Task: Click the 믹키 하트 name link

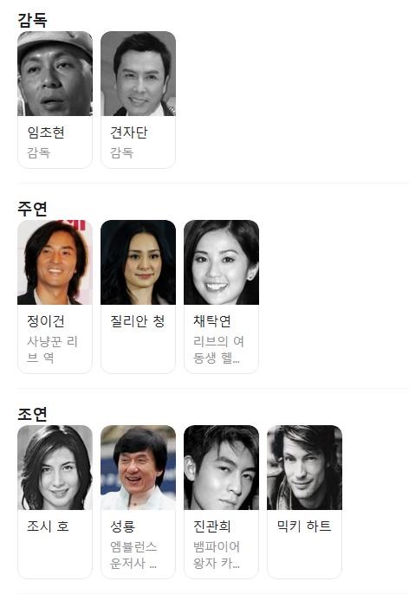Action: [304, 526]
